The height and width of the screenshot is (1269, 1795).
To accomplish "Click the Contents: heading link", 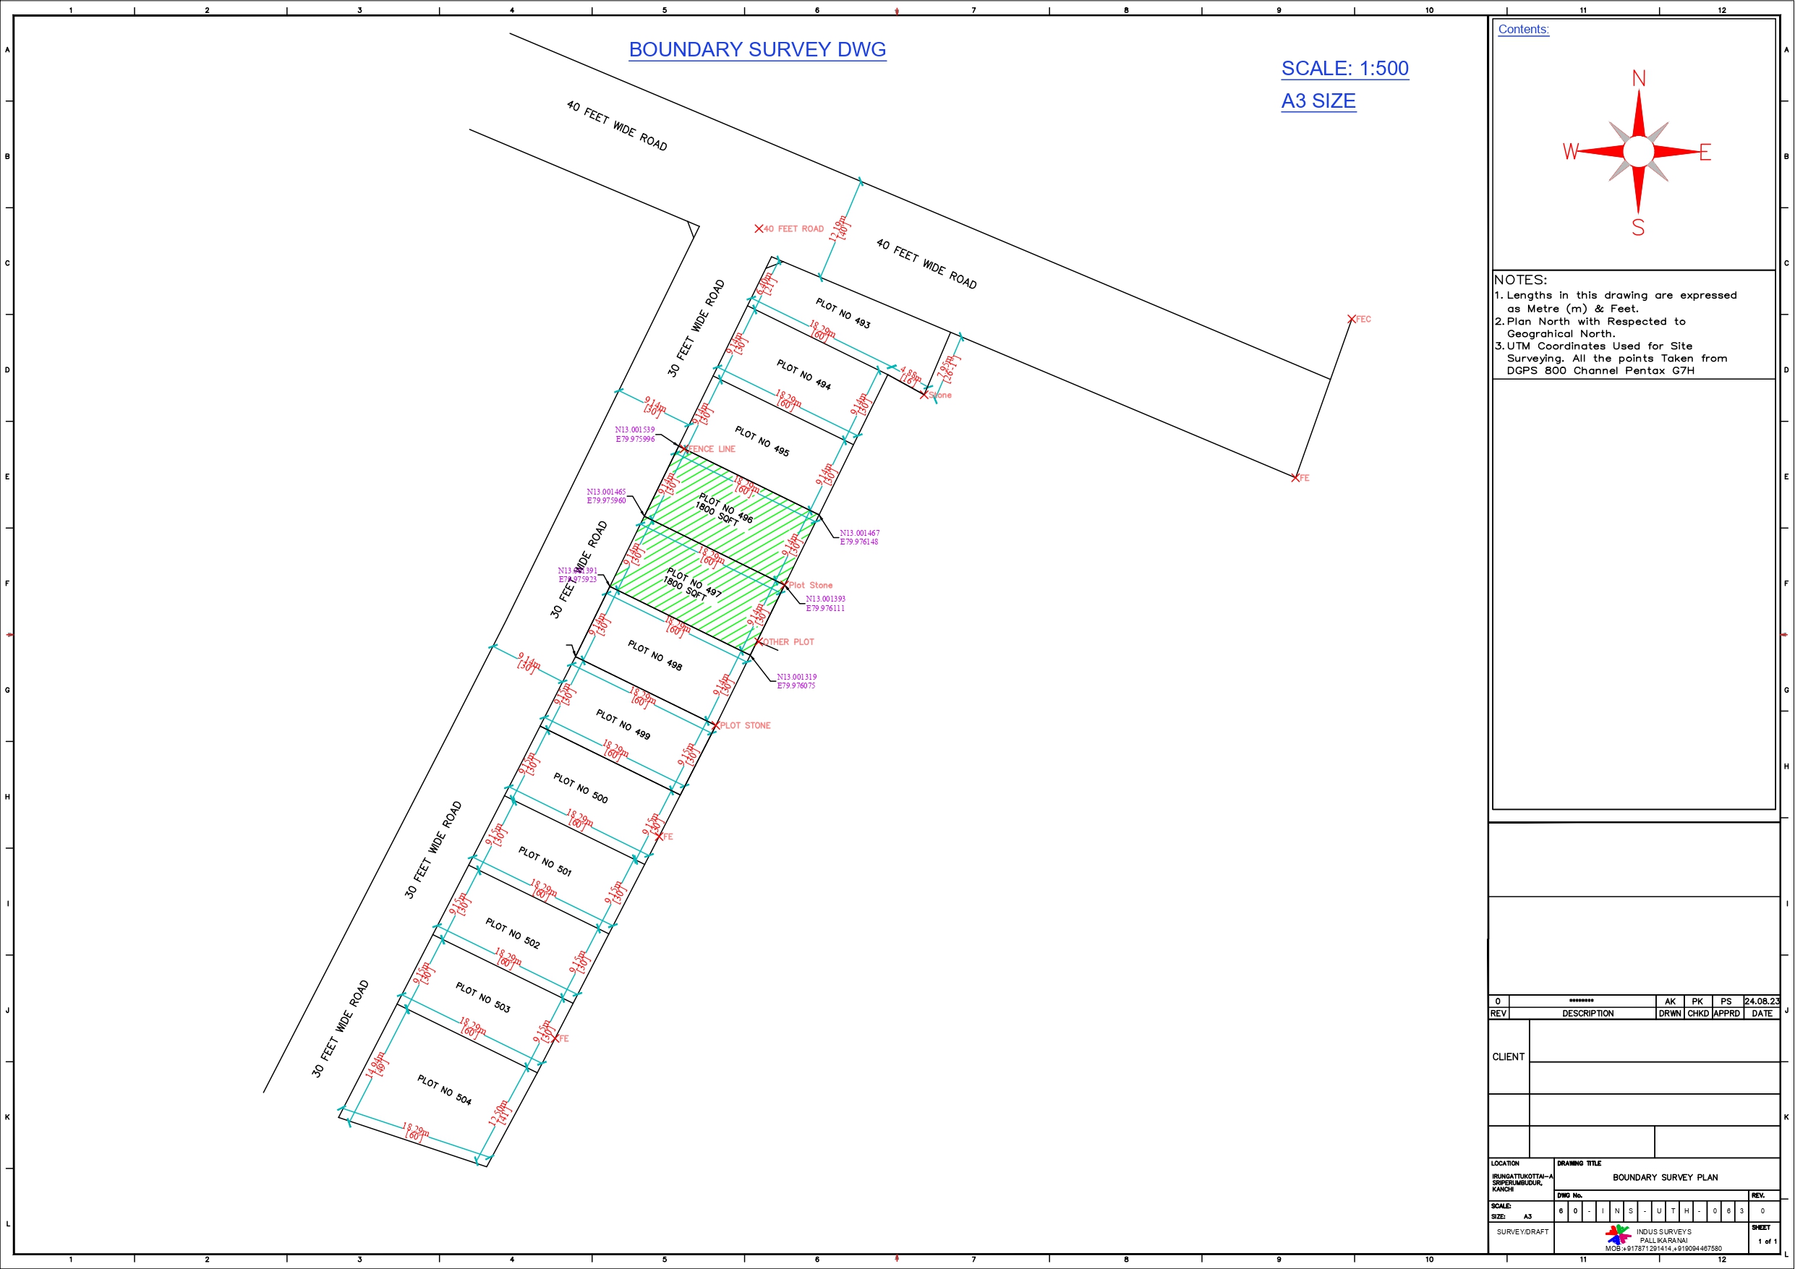I will pyautogui.click(x=1523, y=30).
